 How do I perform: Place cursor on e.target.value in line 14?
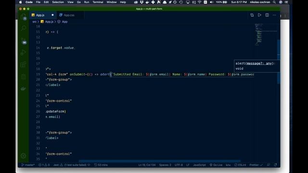tap(61, 48)
